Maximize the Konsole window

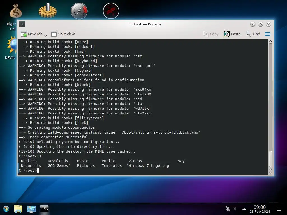coord(261,24)
